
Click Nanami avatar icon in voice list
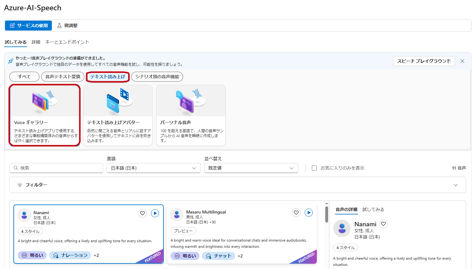(x=24, y=215)
